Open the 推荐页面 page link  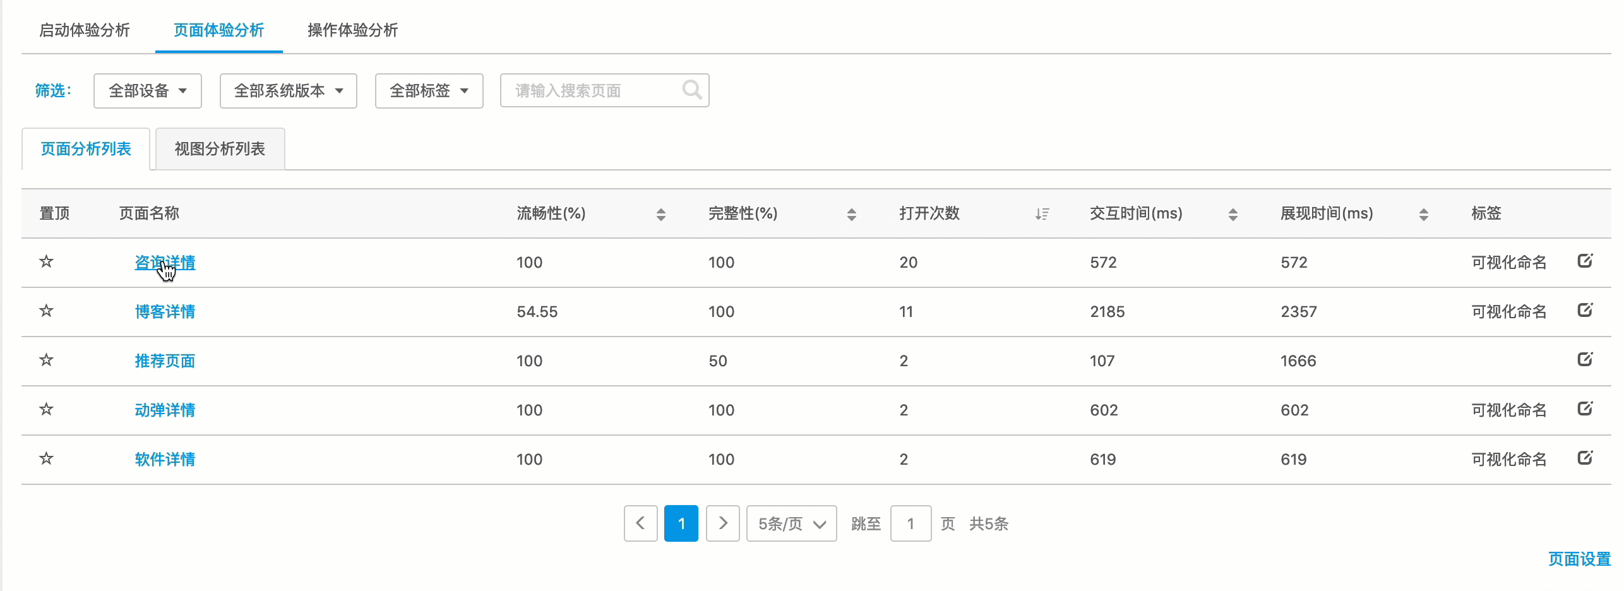tap(165, 361)
